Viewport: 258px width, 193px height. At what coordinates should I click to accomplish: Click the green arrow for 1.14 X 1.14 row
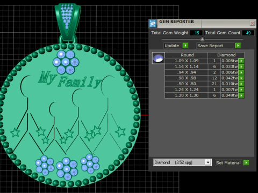coord(241,66)
